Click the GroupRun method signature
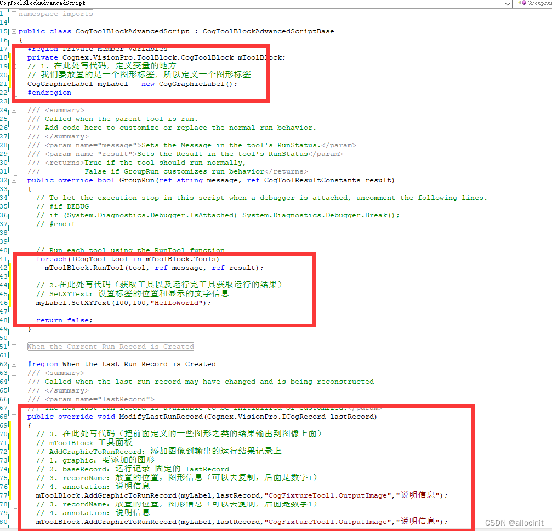Viewport: 552px width, 531px height. (211, 181)
